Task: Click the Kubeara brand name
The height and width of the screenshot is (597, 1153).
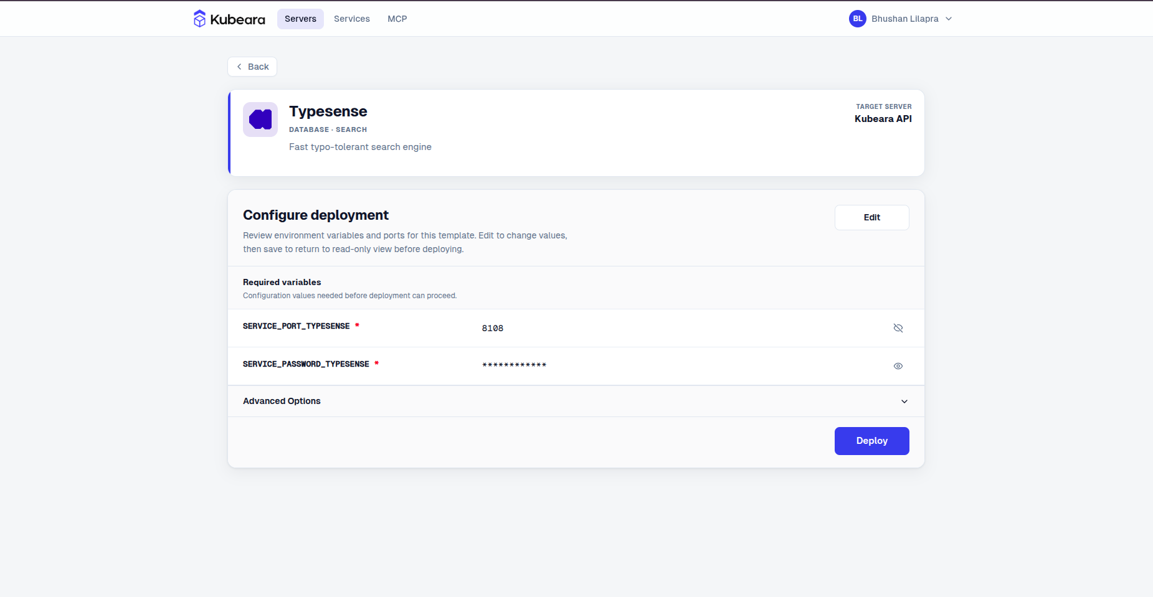Action: 238,19
